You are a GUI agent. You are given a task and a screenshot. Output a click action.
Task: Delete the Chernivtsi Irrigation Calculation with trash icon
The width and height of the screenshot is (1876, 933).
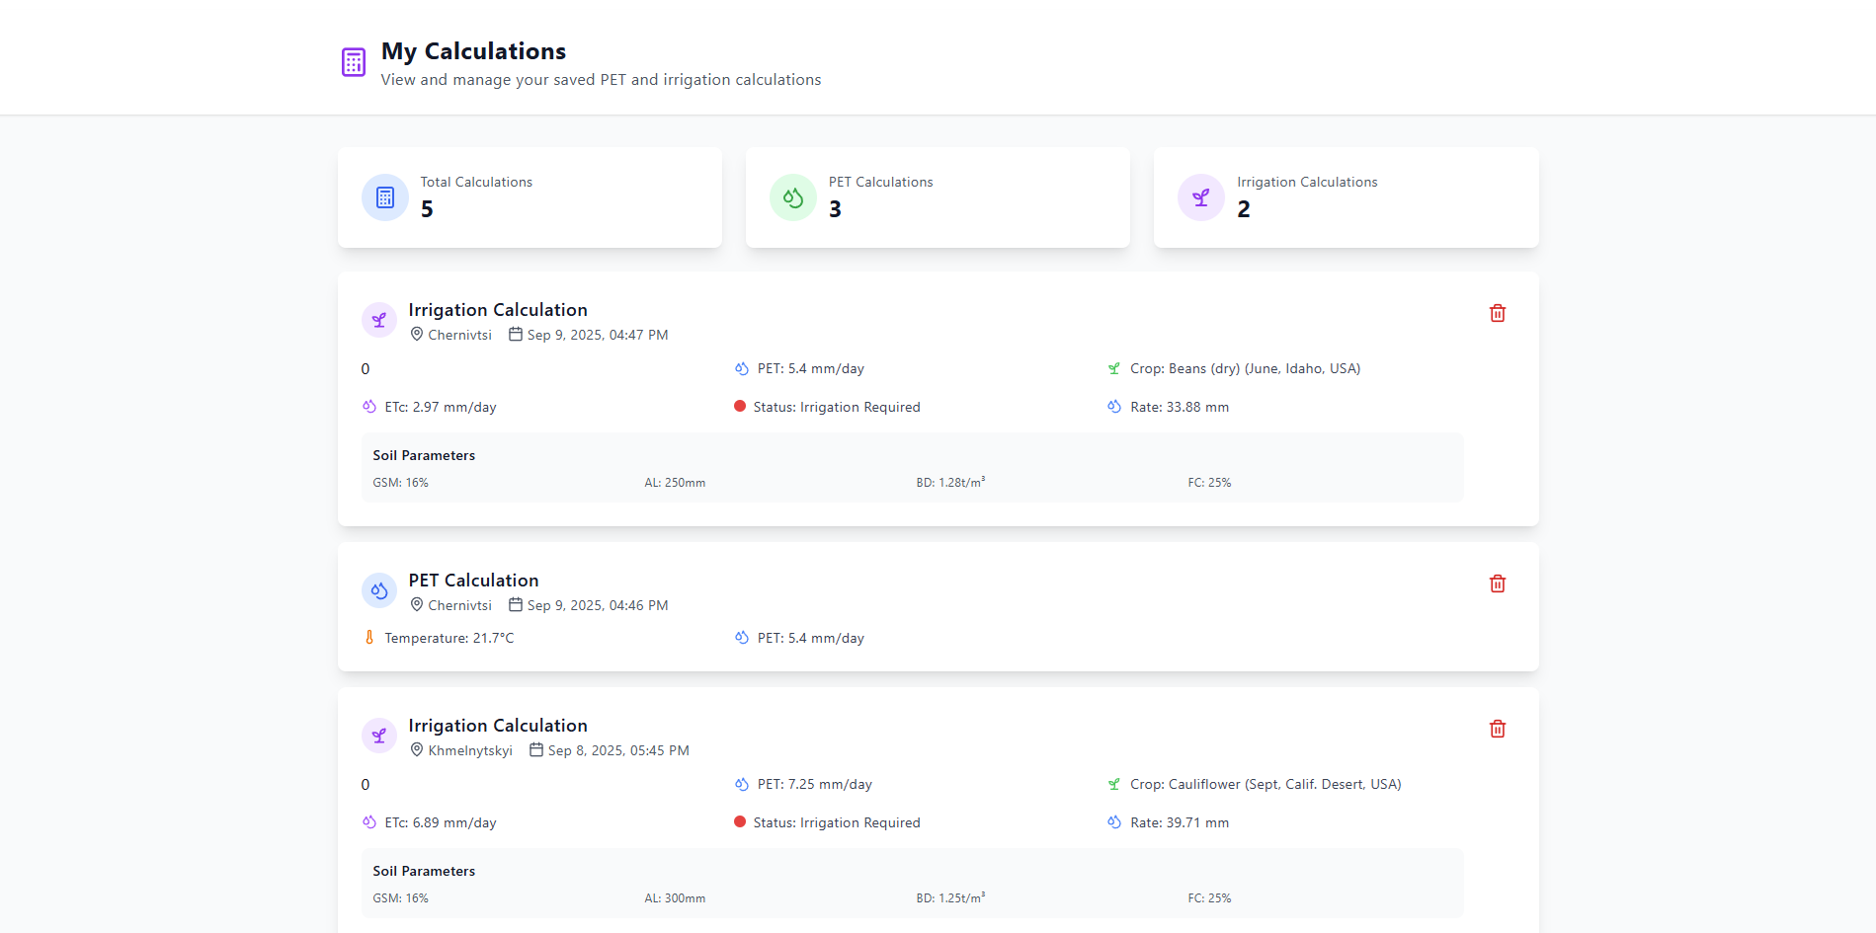click(1497, 313)
